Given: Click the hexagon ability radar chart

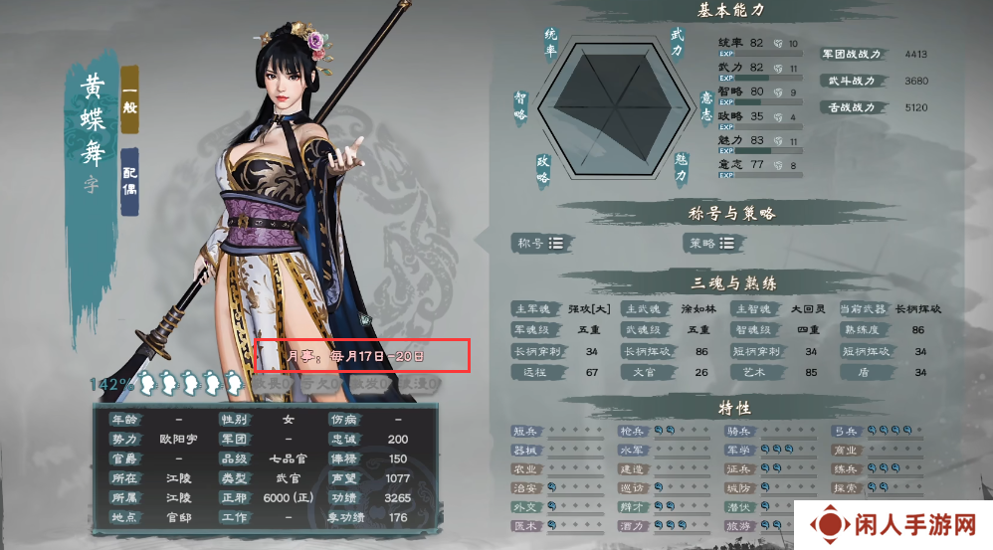Looking at the screenshot, I should (x=614, y=108).
